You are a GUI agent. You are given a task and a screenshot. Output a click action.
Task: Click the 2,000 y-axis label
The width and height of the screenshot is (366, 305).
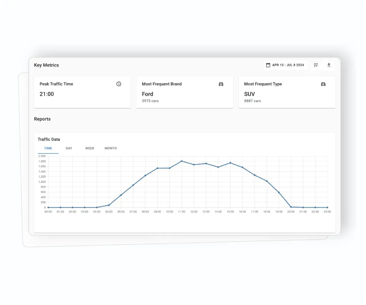(x=42, y=156)
